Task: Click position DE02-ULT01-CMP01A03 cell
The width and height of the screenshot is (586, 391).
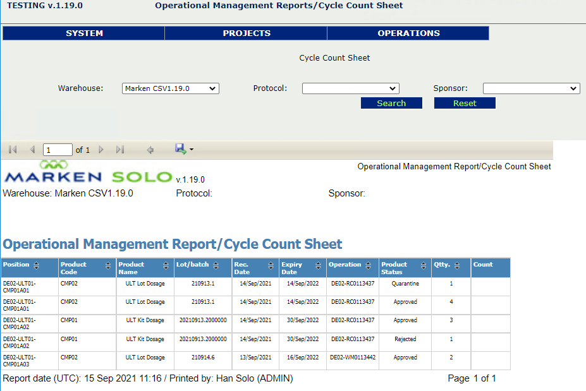Action: 30,361
